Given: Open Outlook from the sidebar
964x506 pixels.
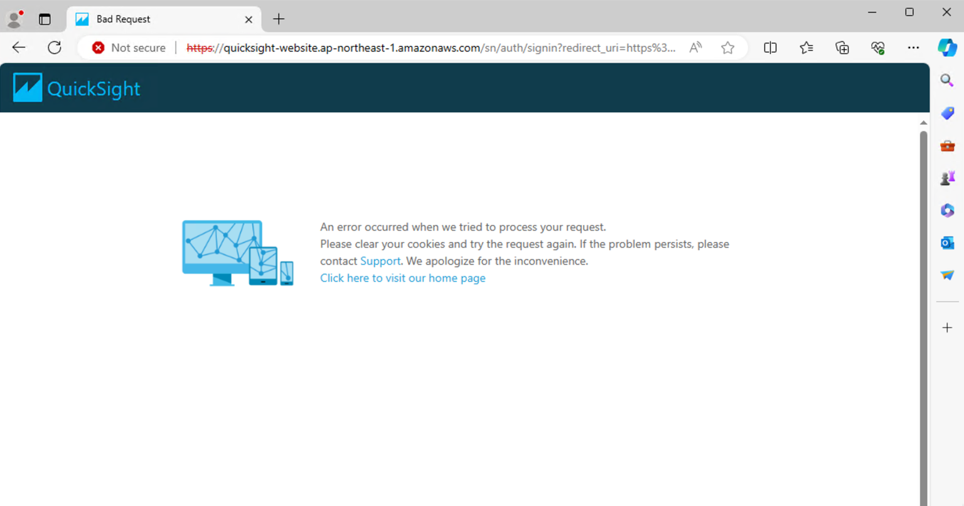Looking at the screenshot, I should tap(947, 243).
